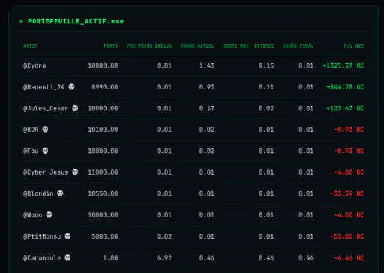The image size is (384, 273).
Task: Click the COURS ACTUEL column header
Action: (197, 46)
